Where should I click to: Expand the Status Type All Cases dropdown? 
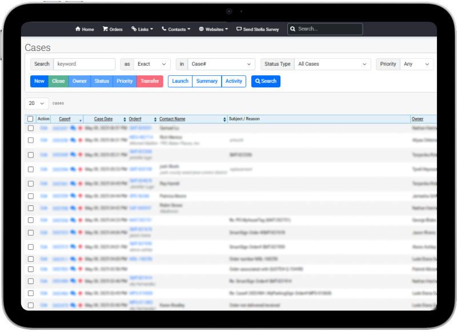pyautogui.click(x=332, y=64)
